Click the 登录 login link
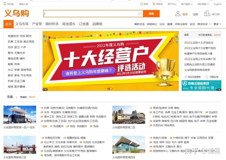The width and height of the screenshot is (226, 160). pos(185,14)
